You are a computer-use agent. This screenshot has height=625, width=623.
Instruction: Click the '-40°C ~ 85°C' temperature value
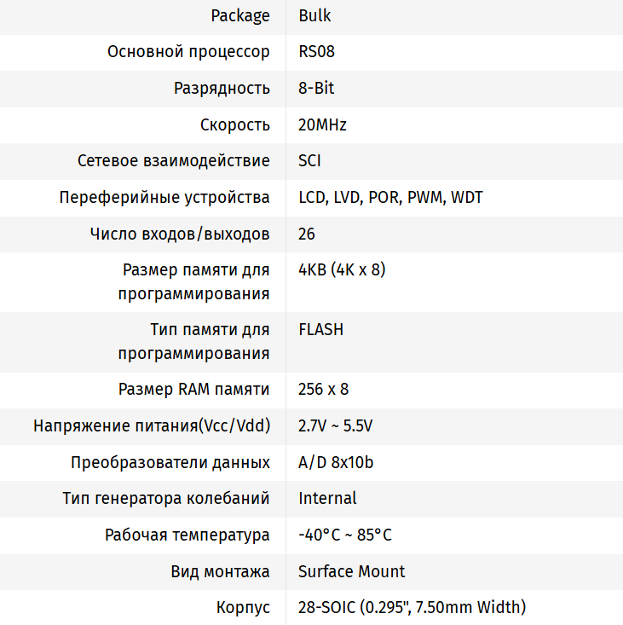(345, 535)
